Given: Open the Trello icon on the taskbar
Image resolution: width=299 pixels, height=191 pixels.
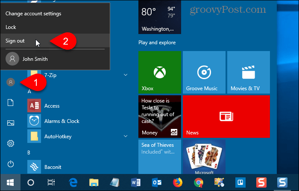Looking at the screenshot, I should pos(240,182).
